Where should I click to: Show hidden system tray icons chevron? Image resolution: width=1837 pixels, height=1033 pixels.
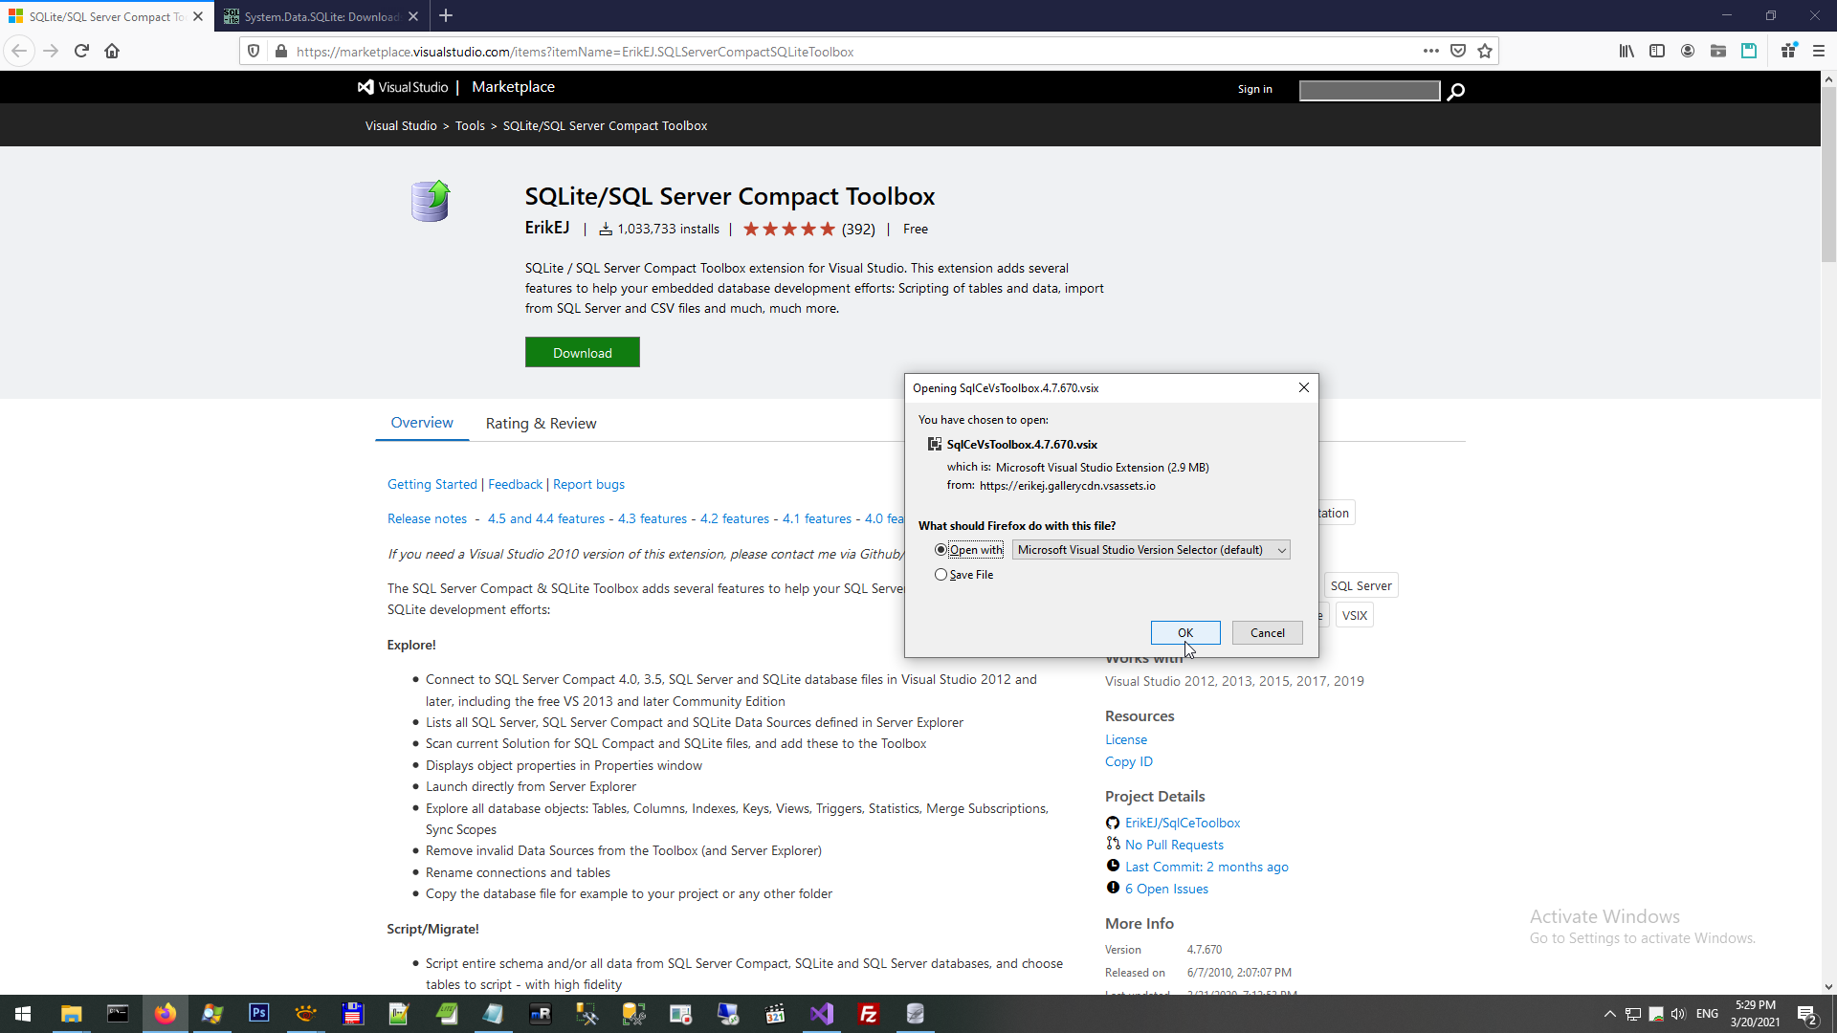1609,1014
